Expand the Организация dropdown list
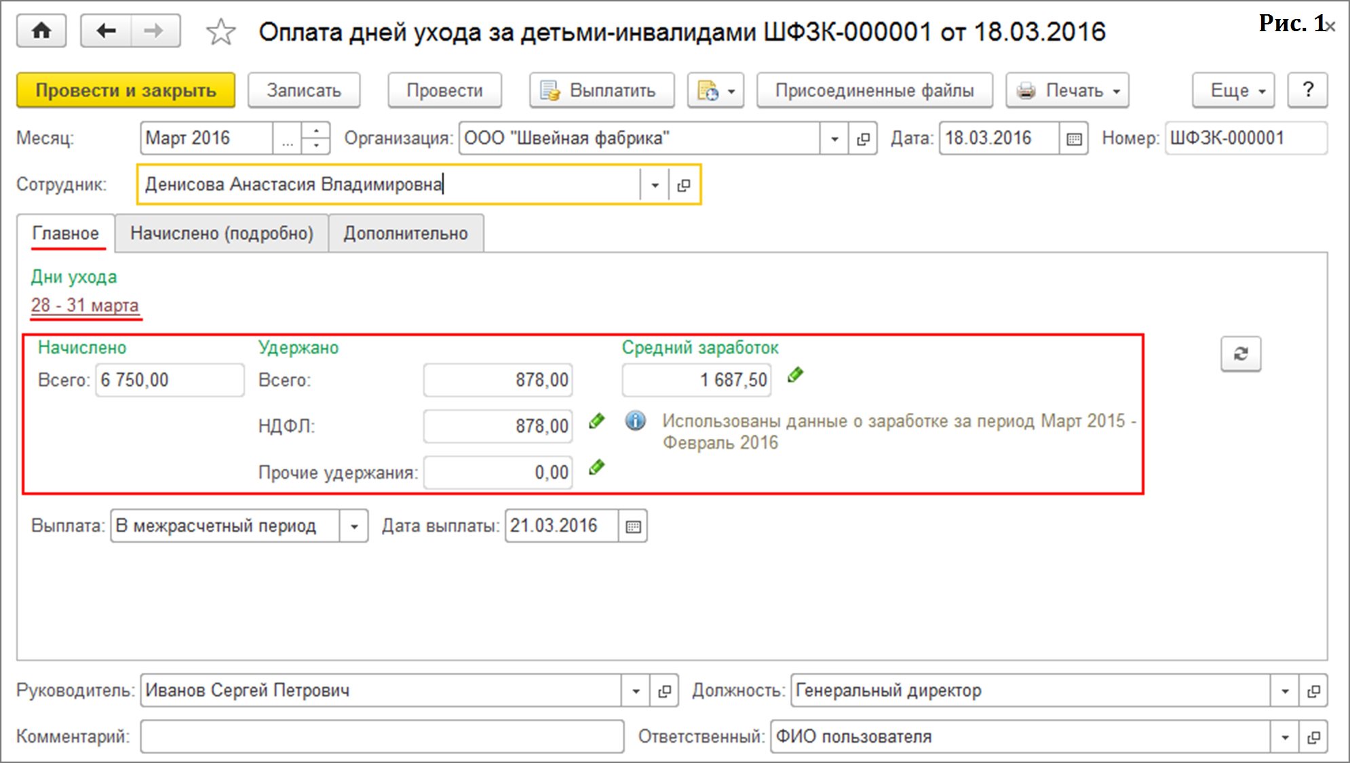1350x763 pixels. coord(834,138)
